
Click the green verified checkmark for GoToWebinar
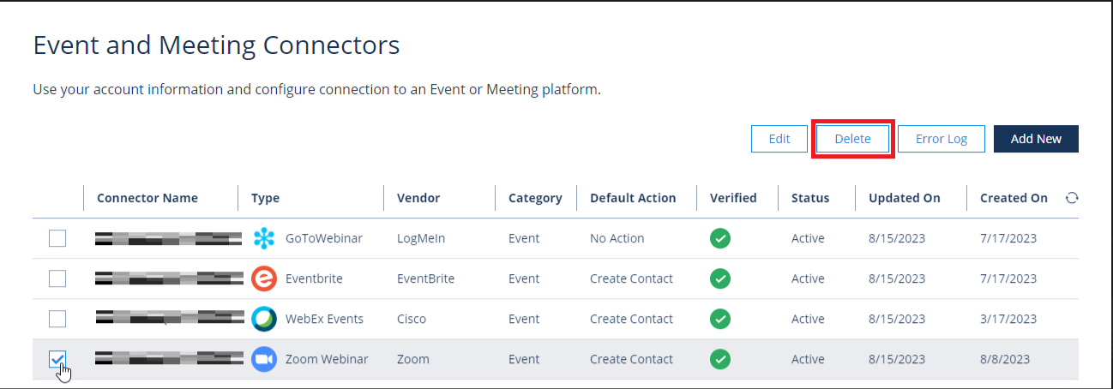click(x=720, y=238)
